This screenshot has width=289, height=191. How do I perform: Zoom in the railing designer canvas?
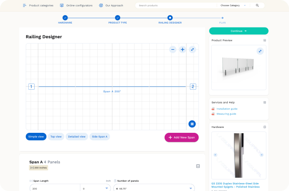(x=182, y=49)
